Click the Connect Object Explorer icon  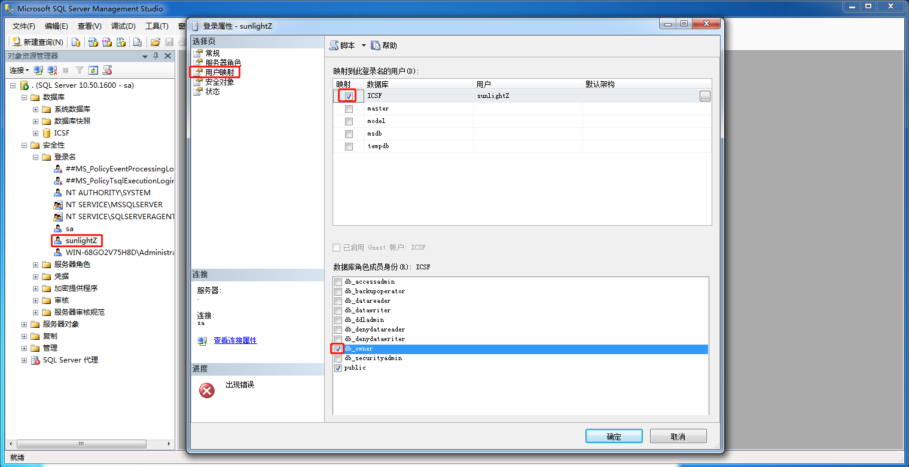(x=38, y=70)
